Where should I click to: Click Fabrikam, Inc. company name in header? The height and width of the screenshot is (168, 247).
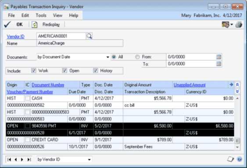coord(207,15)
